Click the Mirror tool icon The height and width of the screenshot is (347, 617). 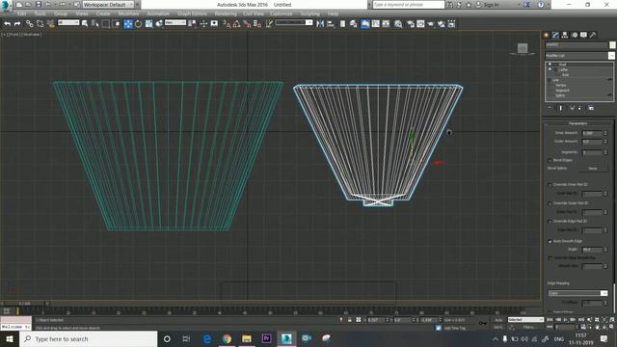(320, 24)
